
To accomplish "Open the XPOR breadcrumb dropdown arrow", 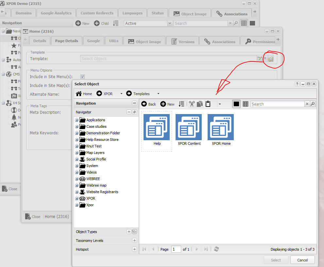I will coord(122,94).
